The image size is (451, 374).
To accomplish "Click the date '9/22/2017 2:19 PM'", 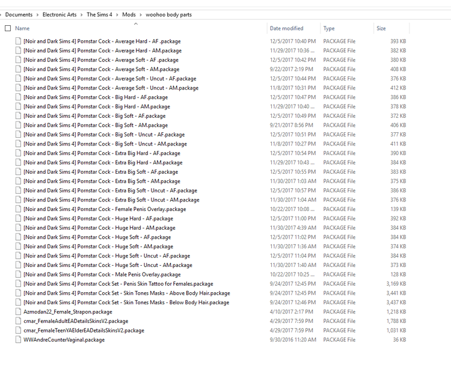I will click(x=292, y=69).
